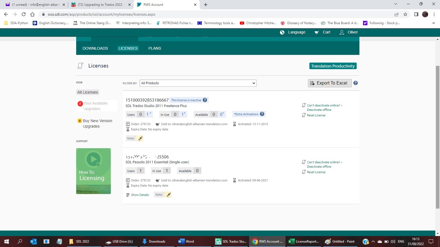Open the Export To Excel help icon

click(356, 83)
